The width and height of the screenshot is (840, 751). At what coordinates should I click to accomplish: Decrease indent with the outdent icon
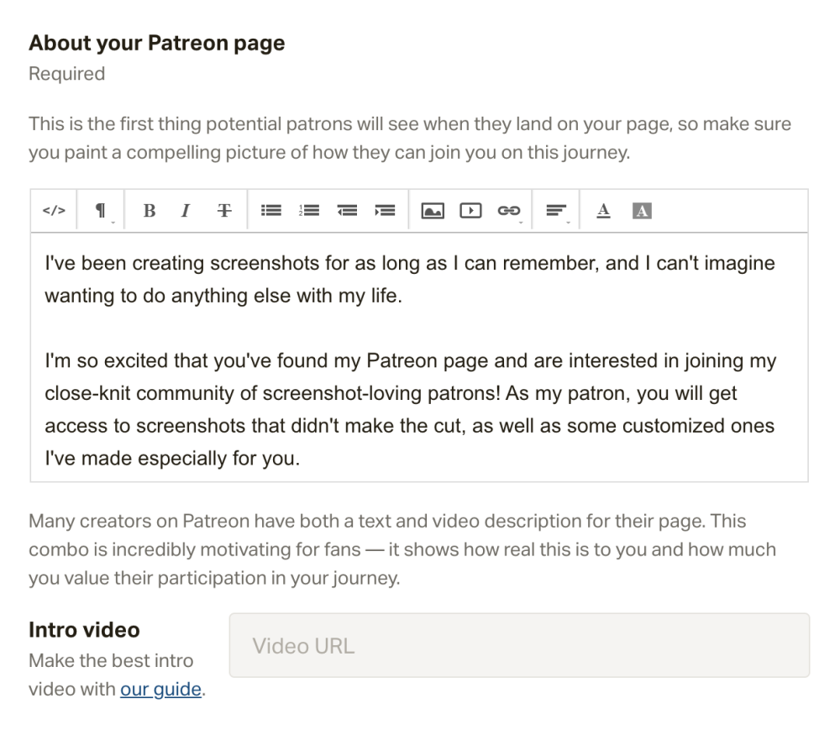pyautogui.click(x=347, y=211)
